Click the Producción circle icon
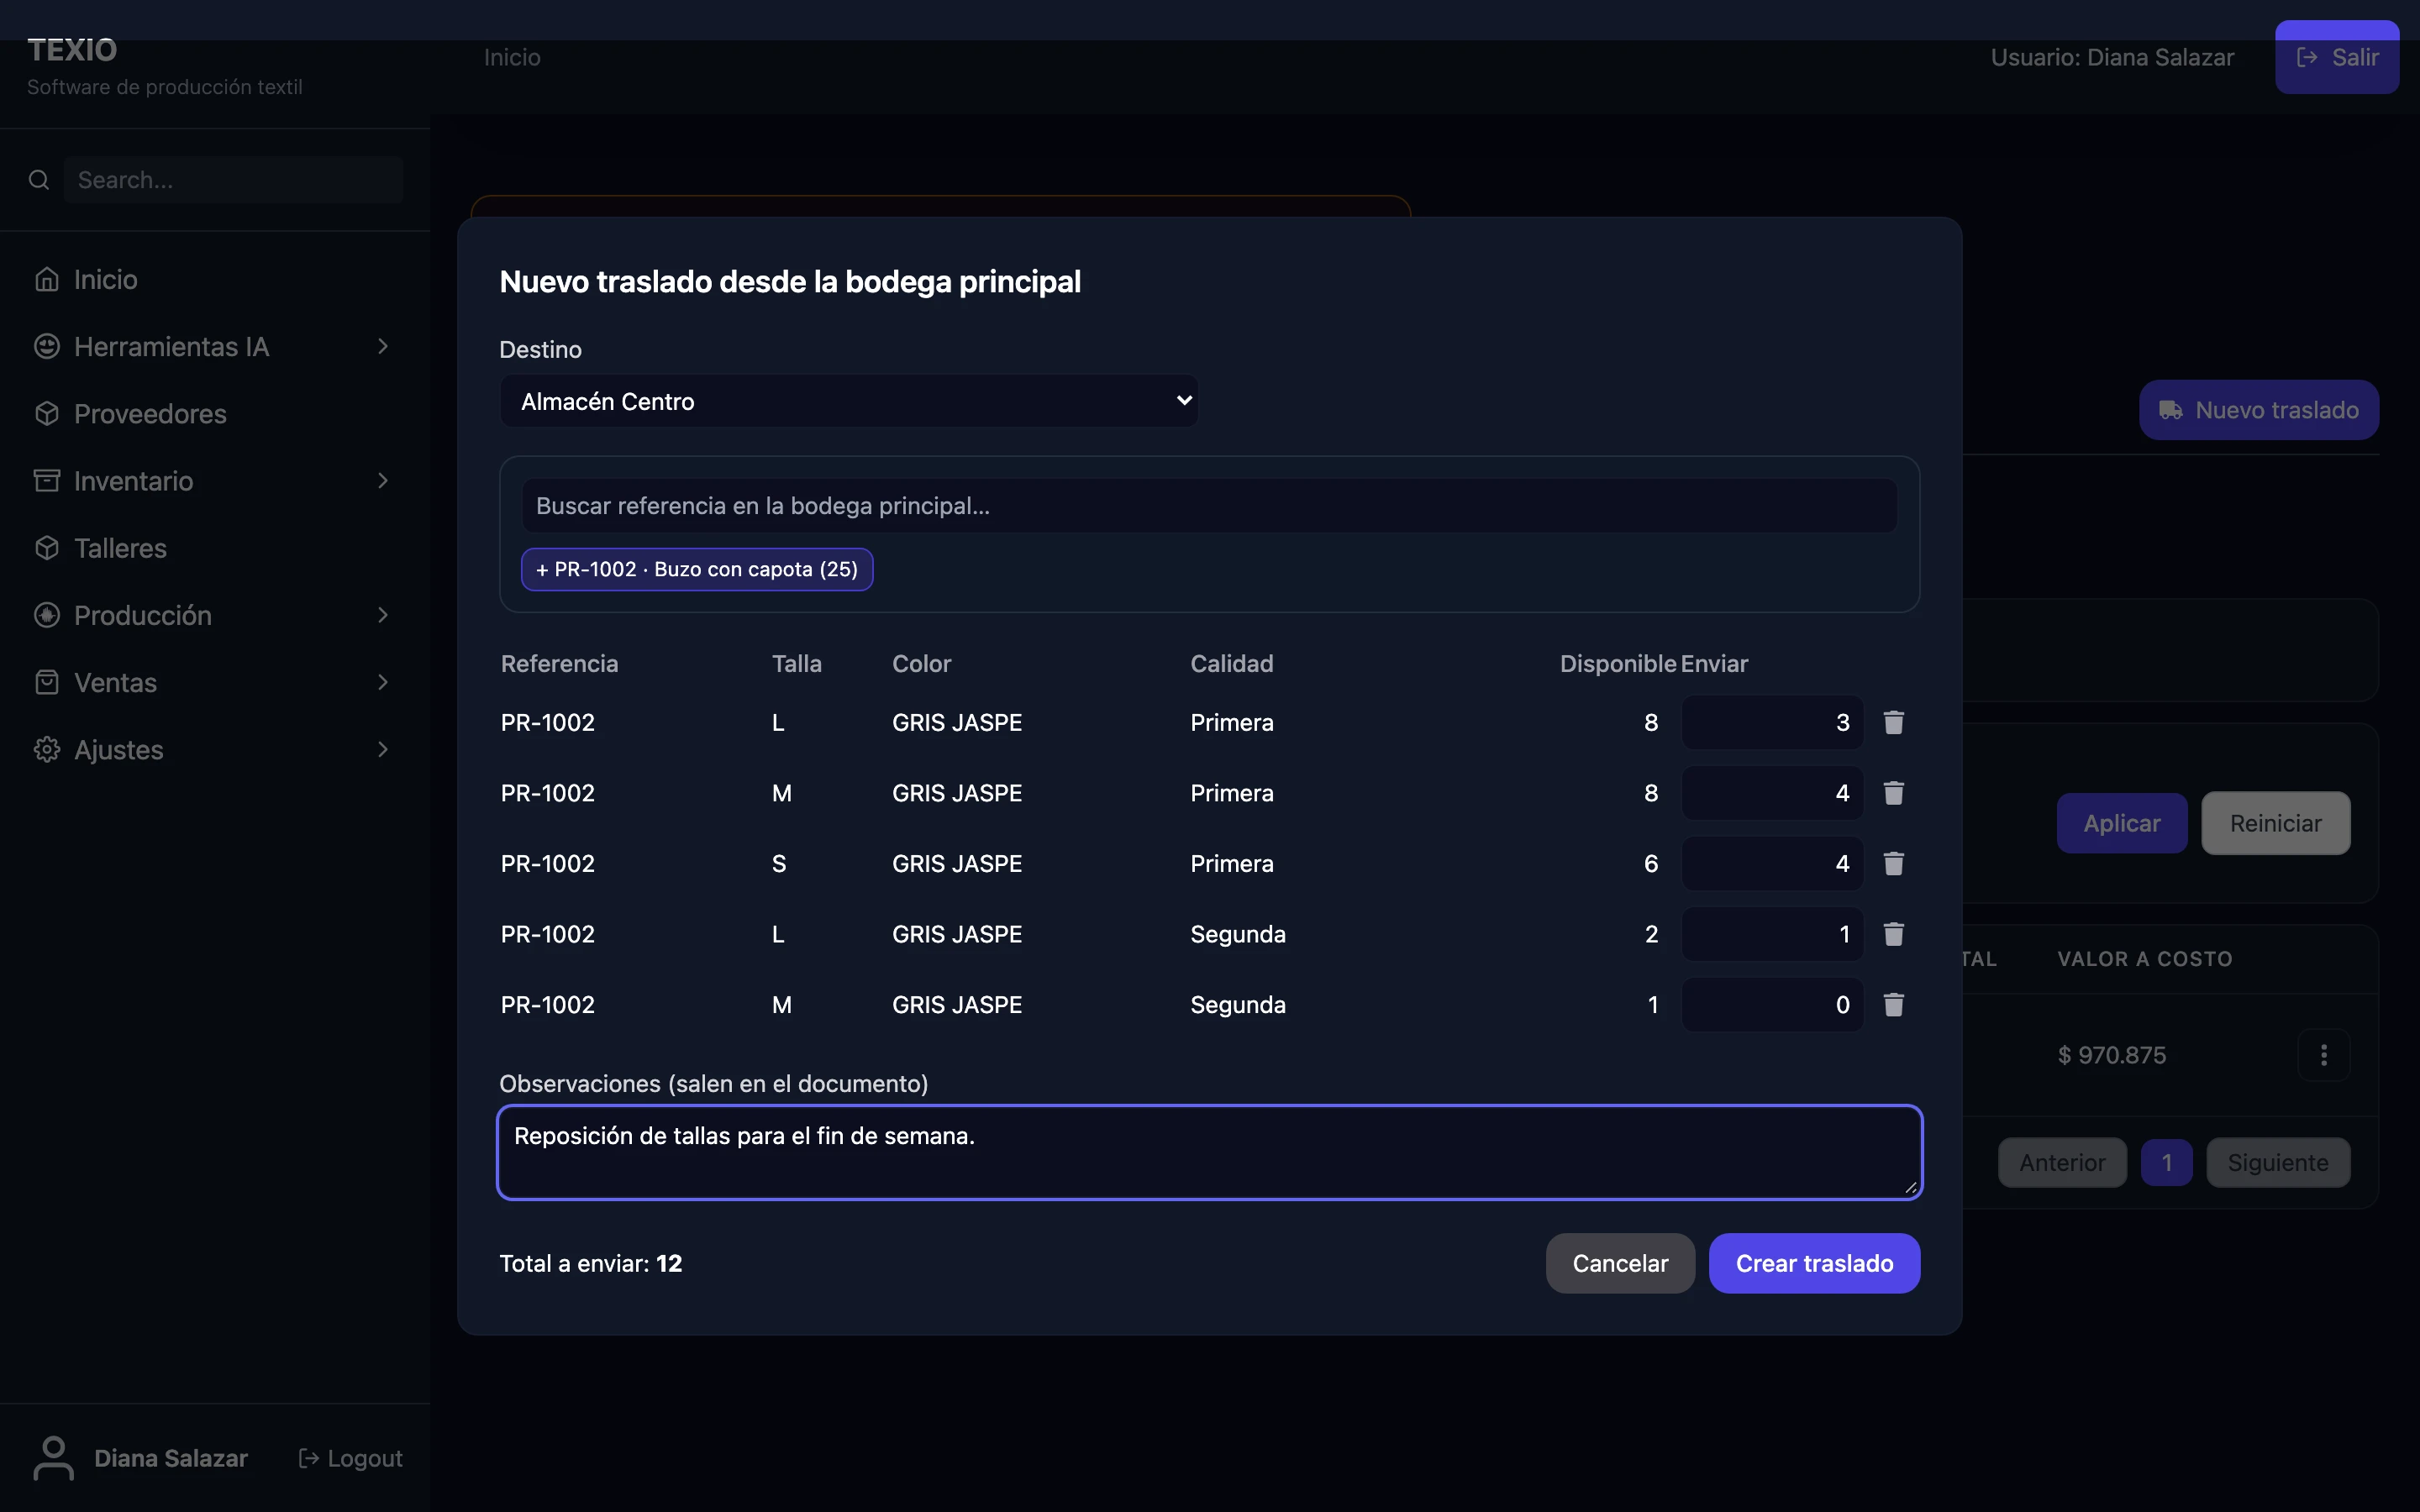The height and width of the screenshot is (1512, 2420). pyautogui.click(x=47, y=615)
